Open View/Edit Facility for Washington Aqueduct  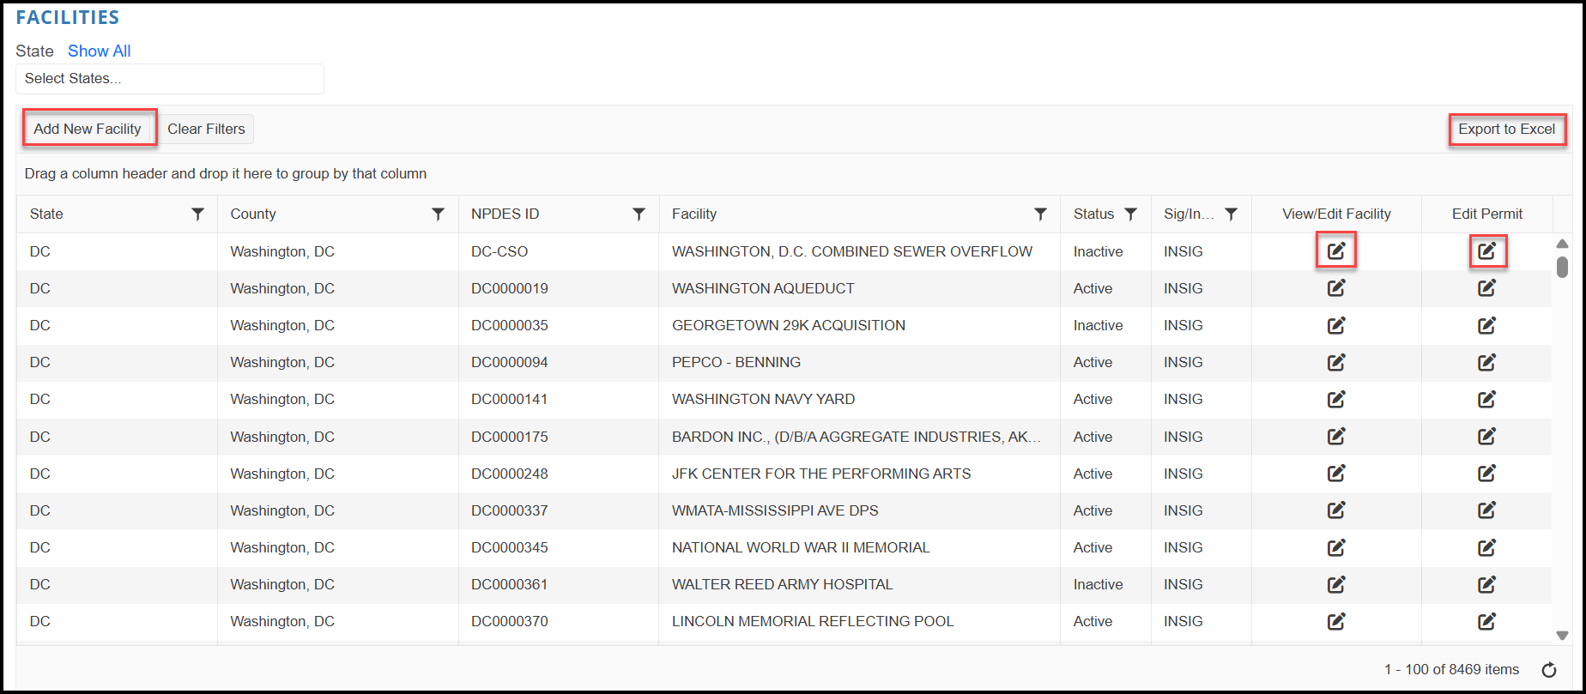1336,288
